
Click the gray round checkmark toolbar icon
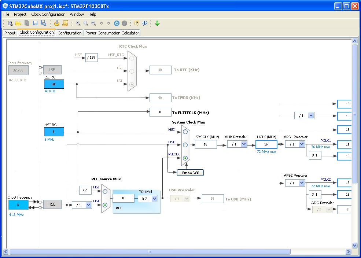(124, 23)
